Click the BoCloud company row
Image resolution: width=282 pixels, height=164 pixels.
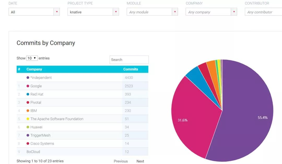click(x=82, y=152)
